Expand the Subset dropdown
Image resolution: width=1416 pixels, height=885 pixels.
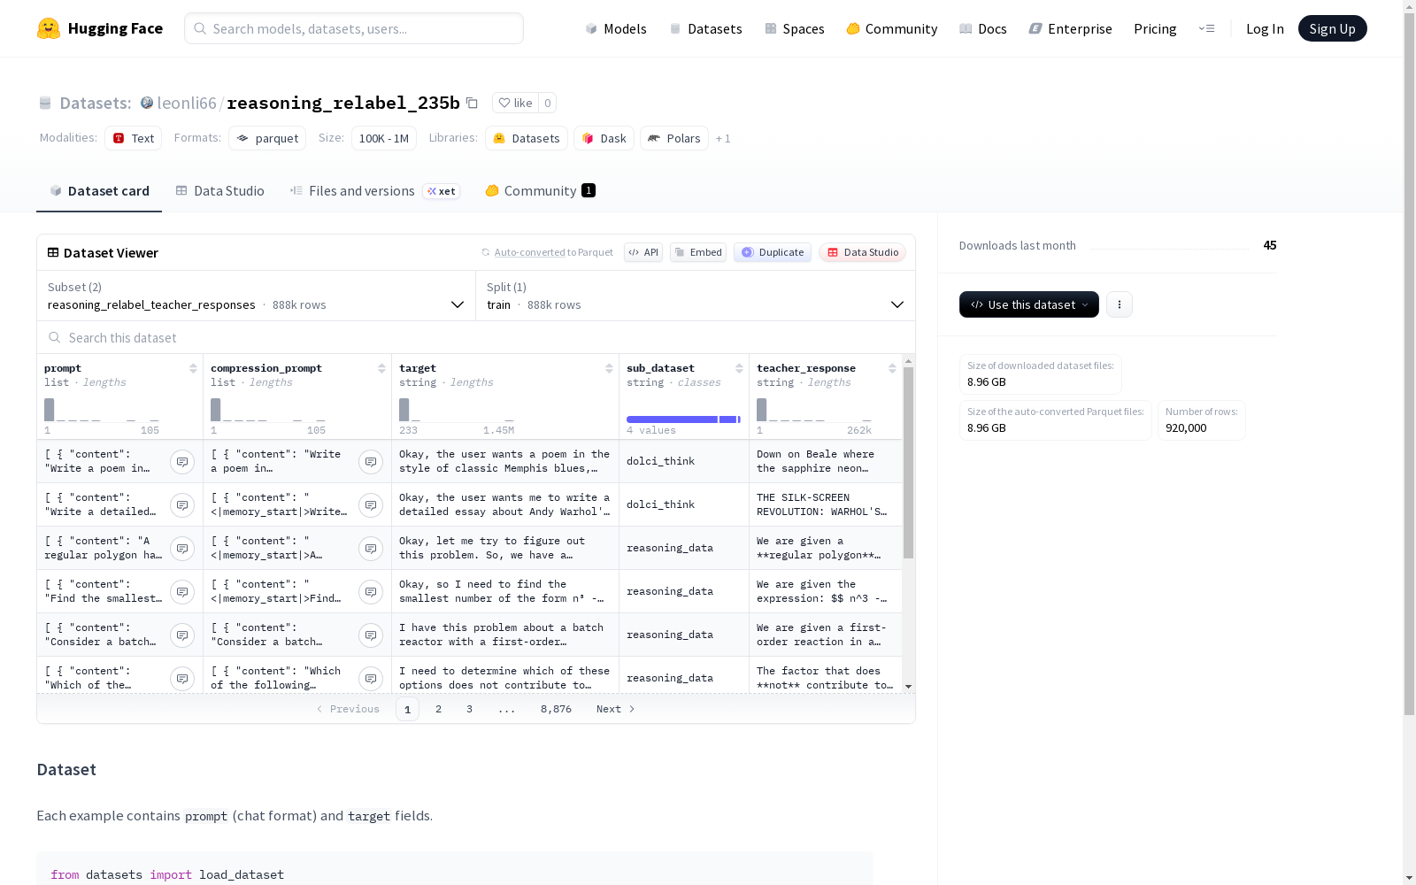pyautogui.click(x=257, y=296)
